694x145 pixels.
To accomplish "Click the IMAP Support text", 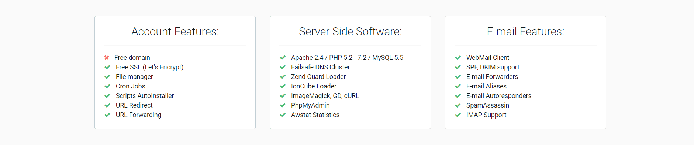I will click(x=486, y=115).
